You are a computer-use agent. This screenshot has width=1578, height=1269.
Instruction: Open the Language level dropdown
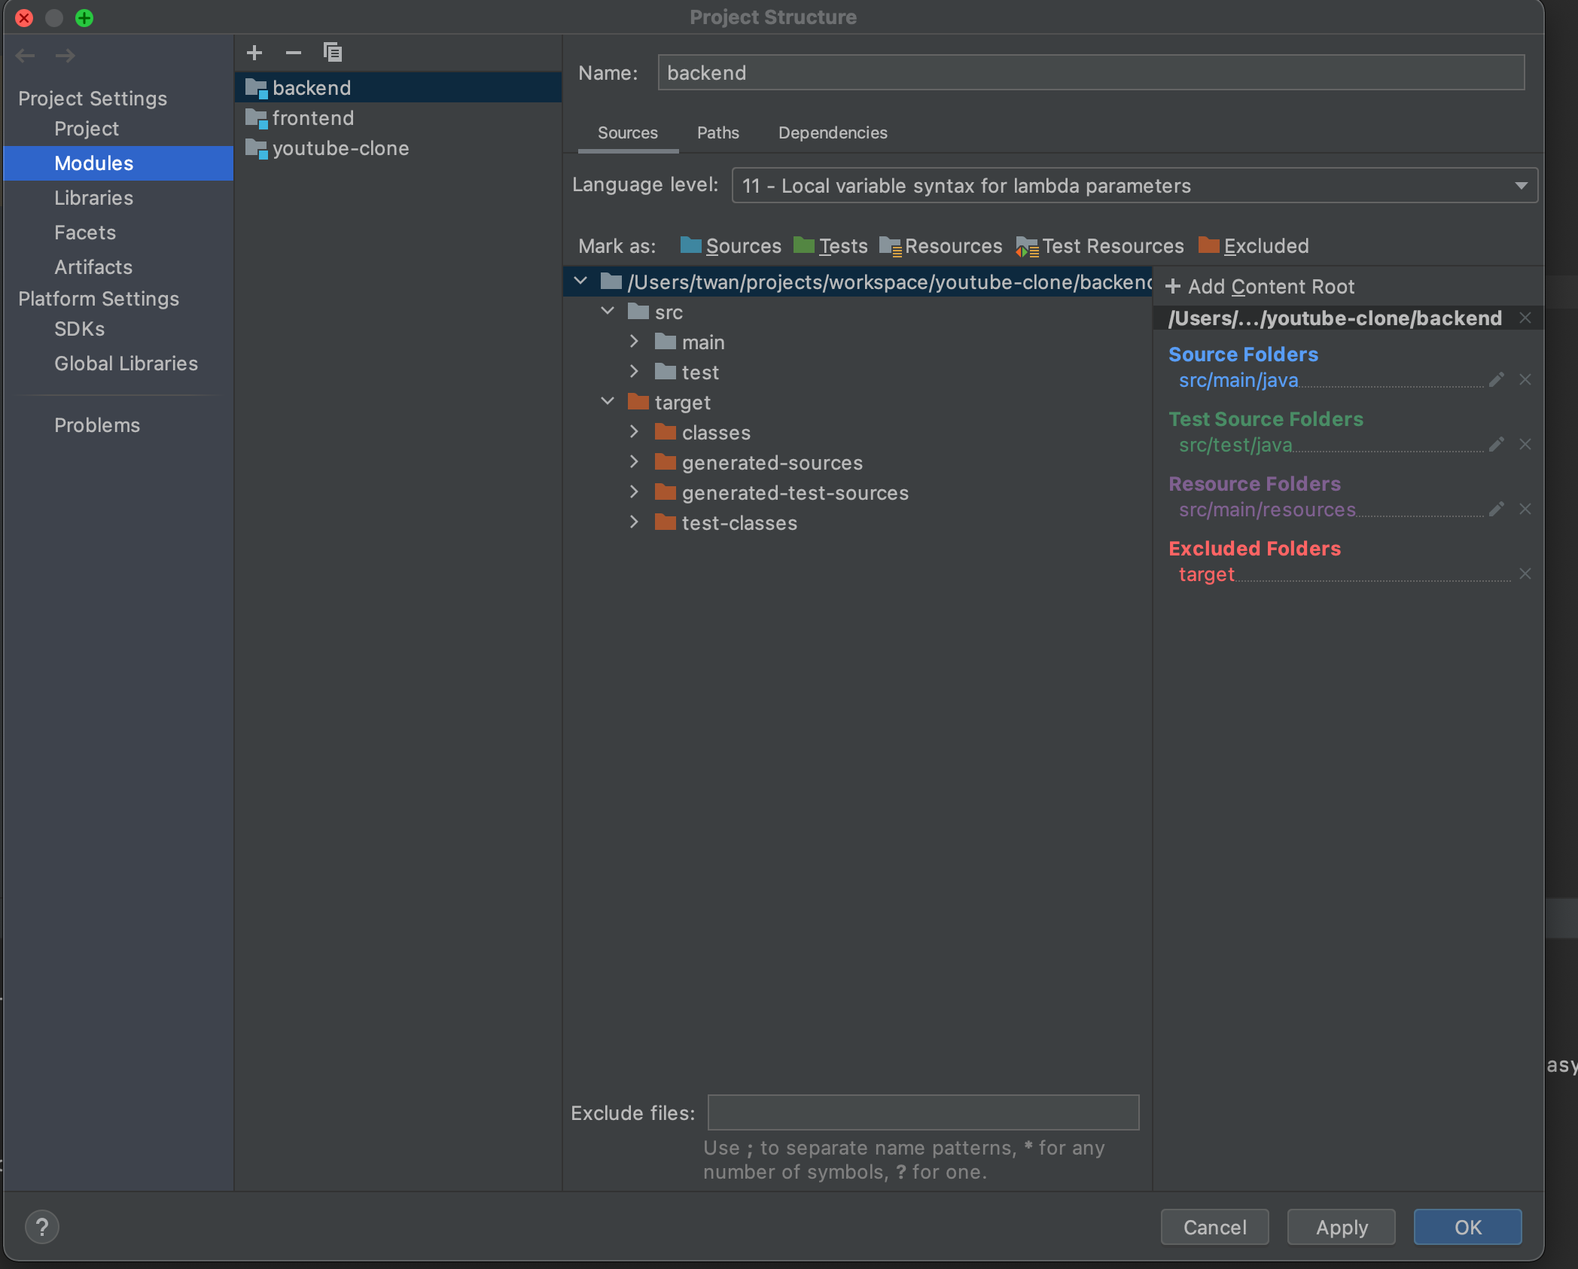[x=1520, y=185]
